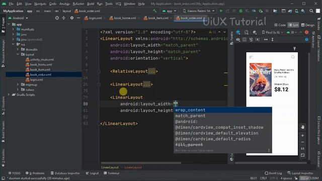Image resolution: width=322 pixels, height=181 pixels.
Task: Expand the drawable folder
Action: tap(18, 49)
